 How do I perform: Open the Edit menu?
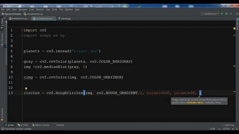[8, 9]
